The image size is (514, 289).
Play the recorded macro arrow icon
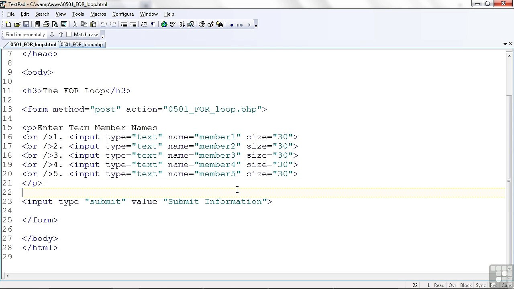coord(249,25)
